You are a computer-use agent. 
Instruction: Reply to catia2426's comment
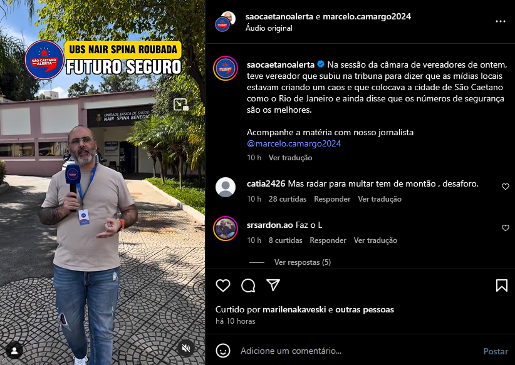[332, 199]
